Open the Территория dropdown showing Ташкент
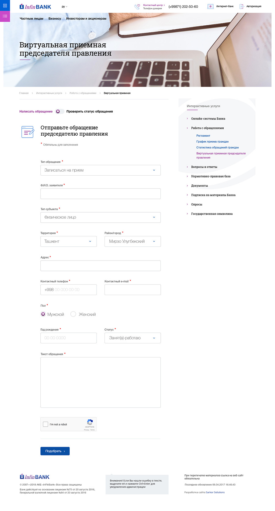 coord(68,241)
